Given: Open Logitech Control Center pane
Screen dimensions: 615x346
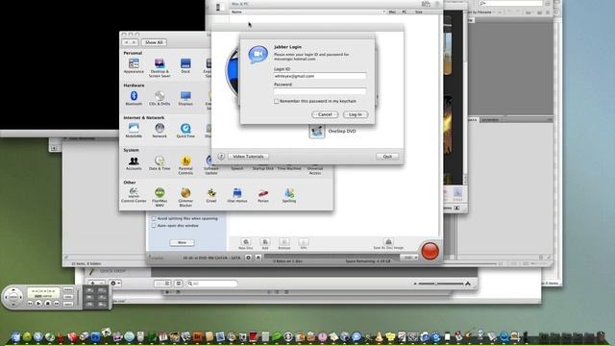Looking at the screenshot, I should (134, 195).
